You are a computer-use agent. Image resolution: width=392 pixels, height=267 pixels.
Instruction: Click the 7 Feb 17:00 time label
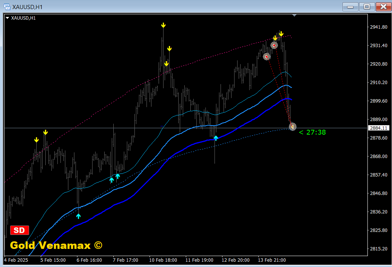pos(125,260)
